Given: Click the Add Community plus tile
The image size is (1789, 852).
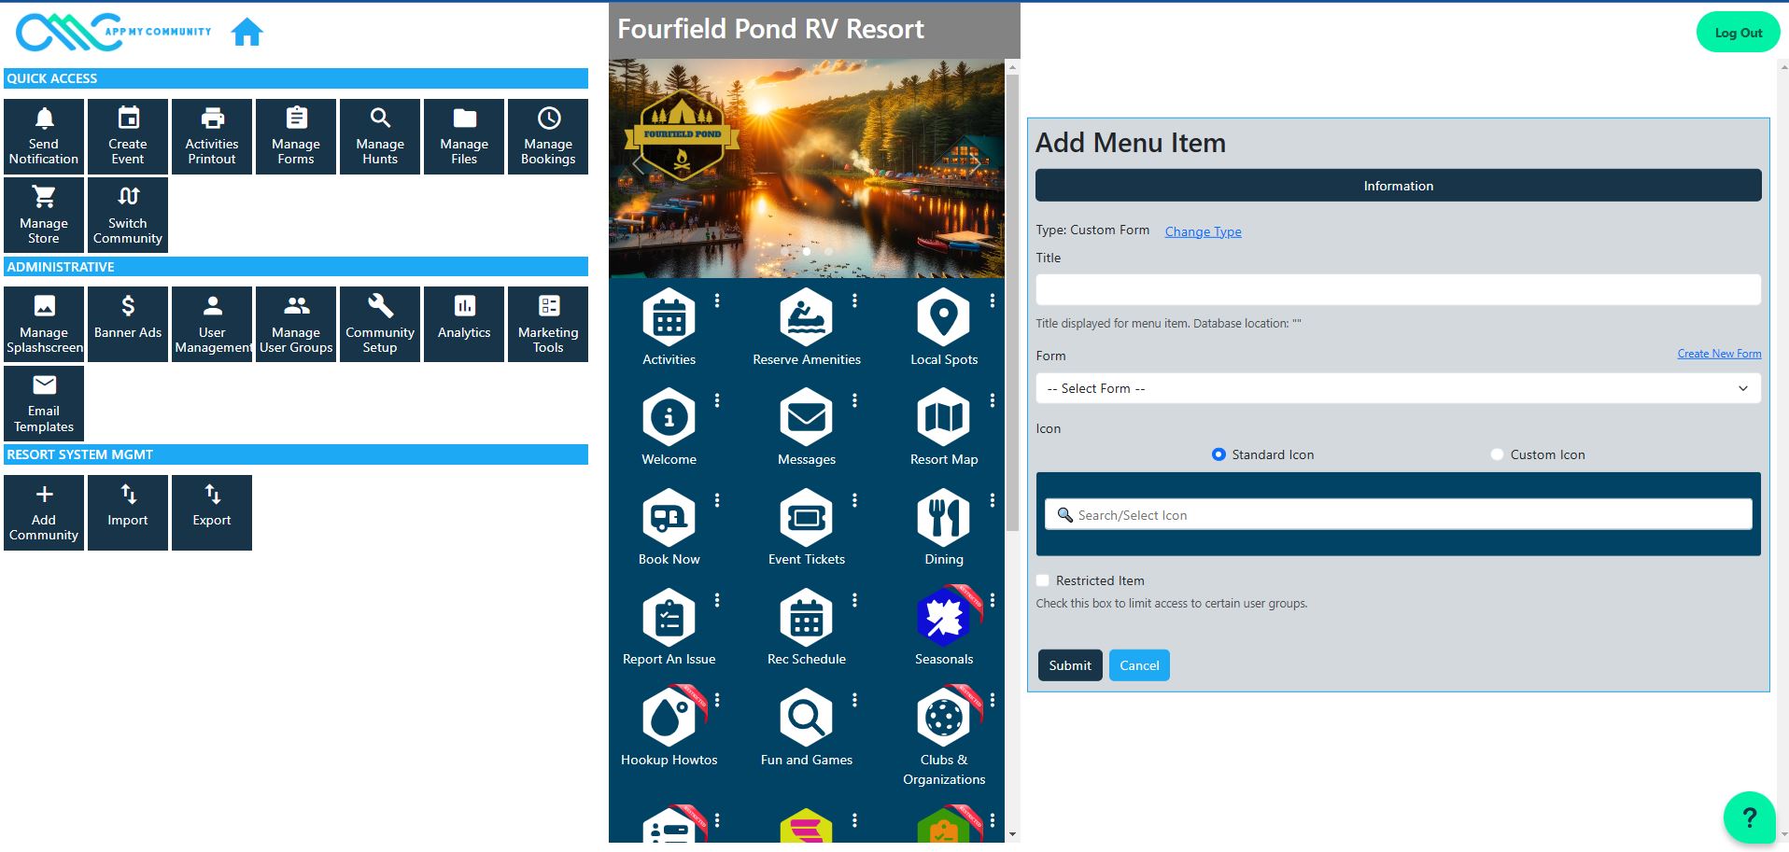Looking at the screenshot, I should click(44, 512).
